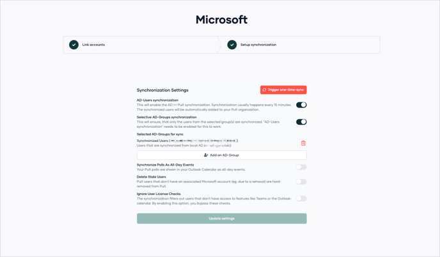Click the refresh icon on Trigger one-time-sync
The width and height of the screenshot is (440, 257).
click(x=265, y=90)
